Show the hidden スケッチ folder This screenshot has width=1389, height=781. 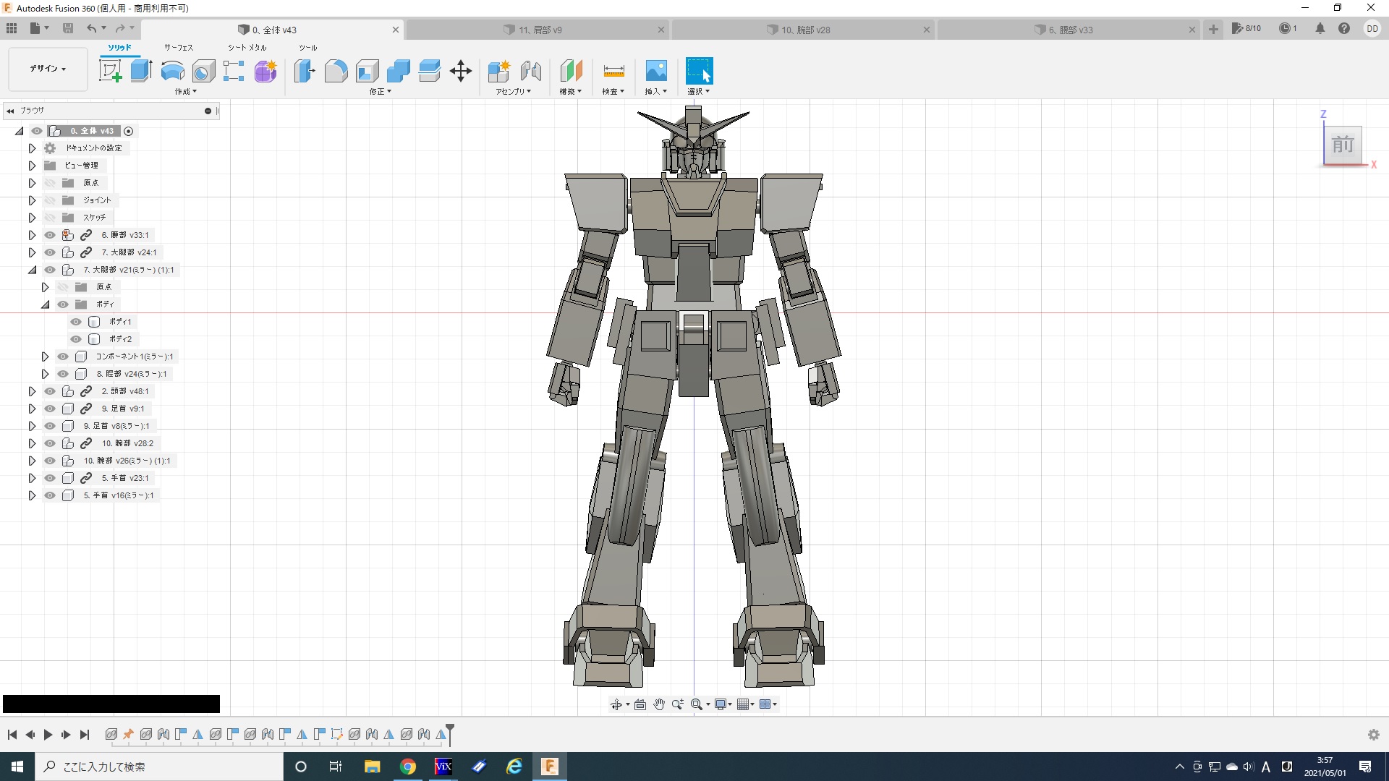click(x=50, y=218)
